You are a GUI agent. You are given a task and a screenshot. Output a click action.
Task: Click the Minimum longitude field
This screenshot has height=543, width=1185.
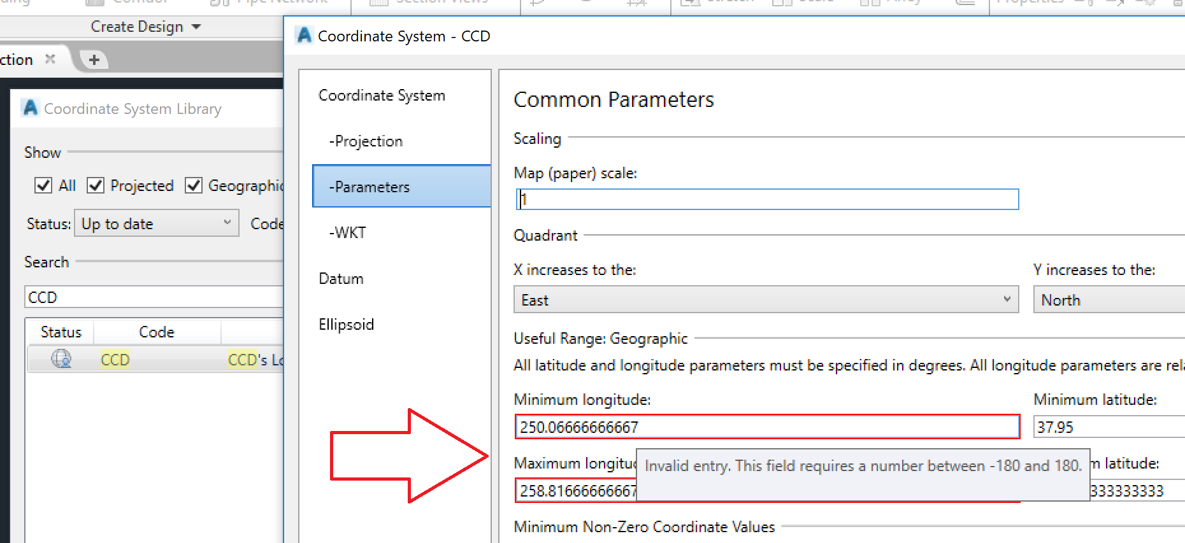coord(766,427)
